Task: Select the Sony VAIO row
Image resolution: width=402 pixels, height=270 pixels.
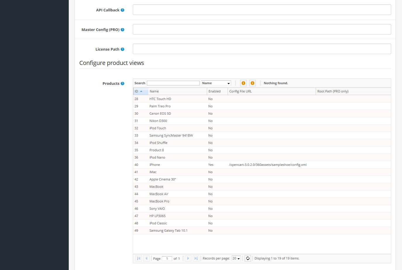Action: 262,209
